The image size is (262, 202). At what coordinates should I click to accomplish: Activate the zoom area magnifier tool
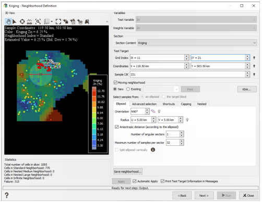(x=38, y=21)
